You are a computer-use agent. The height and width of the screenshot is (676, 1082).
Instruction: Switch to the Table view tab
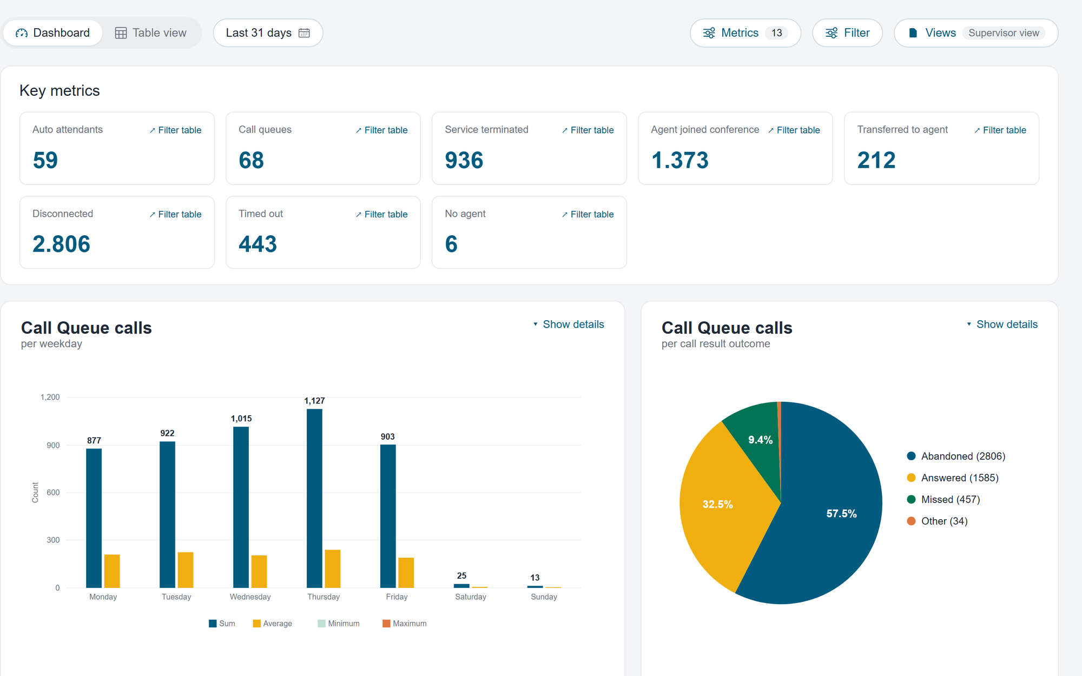click(x=151, y=33)
